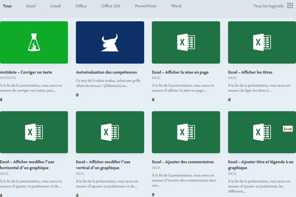This screenshot has height=197, width=296.
Task: Expand the Tous les logiciels menu
Action: pos(268,6)
